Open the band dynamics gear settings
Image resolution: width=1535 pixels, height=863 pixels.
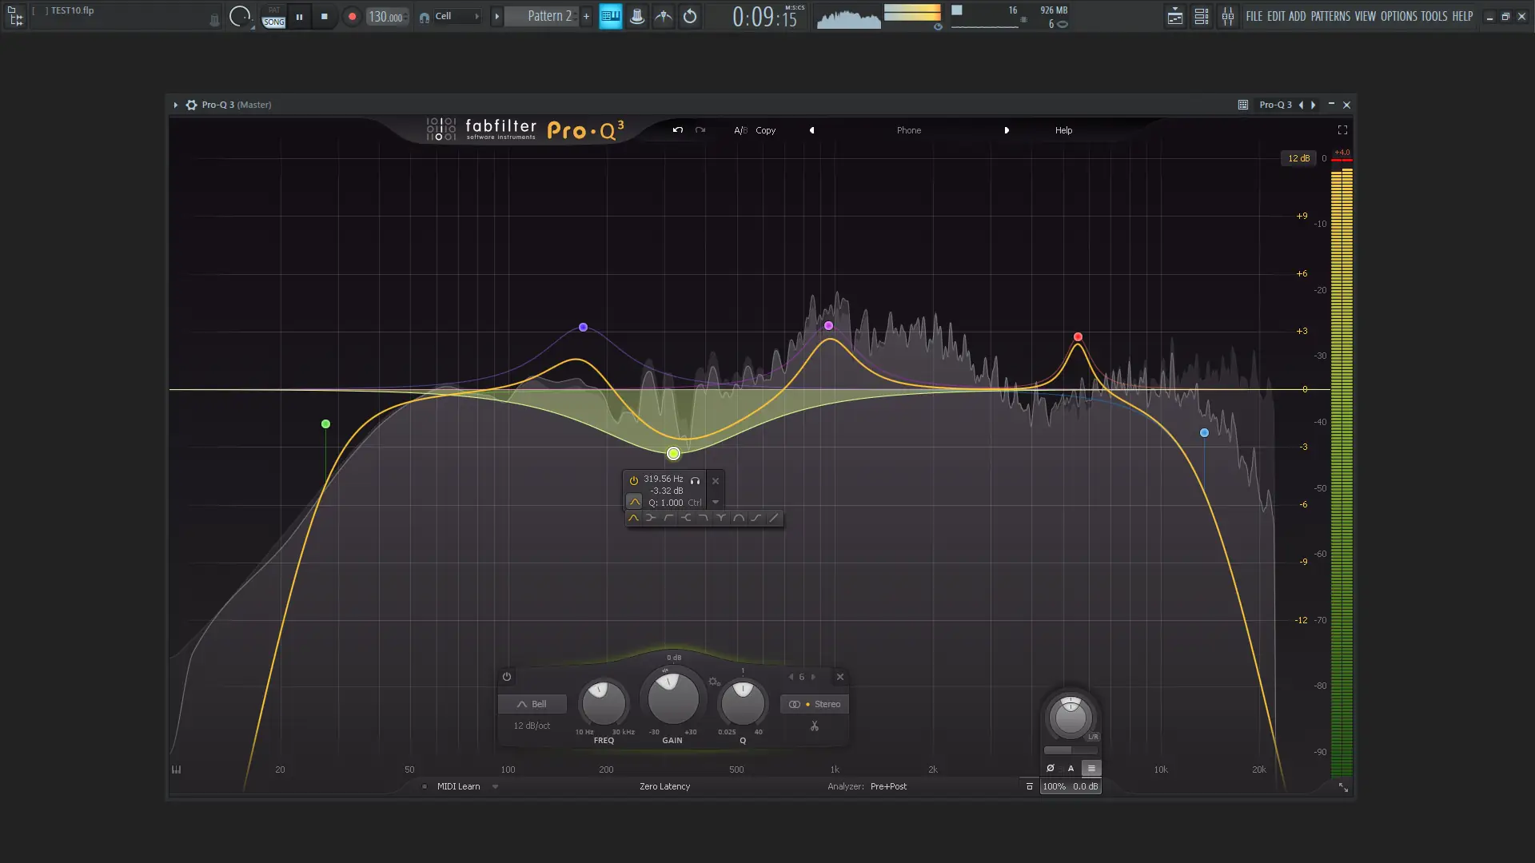click(x=714, y=682)
